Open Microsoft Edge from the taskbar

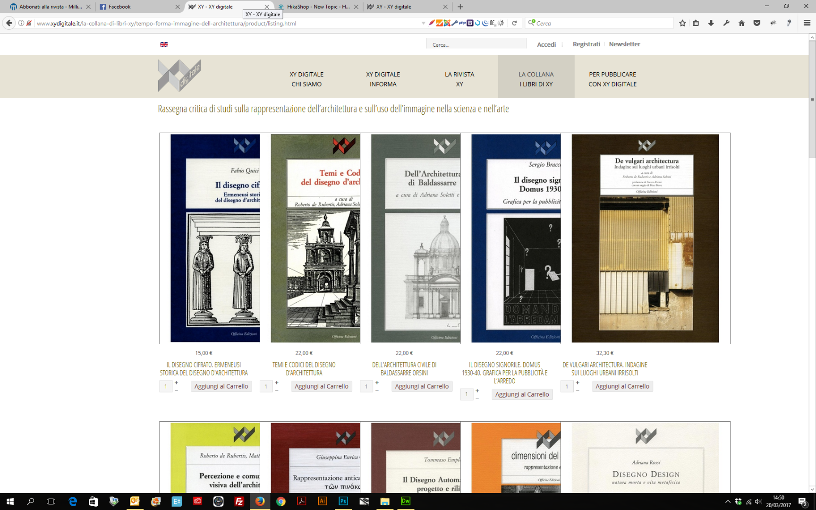[73, 501]
